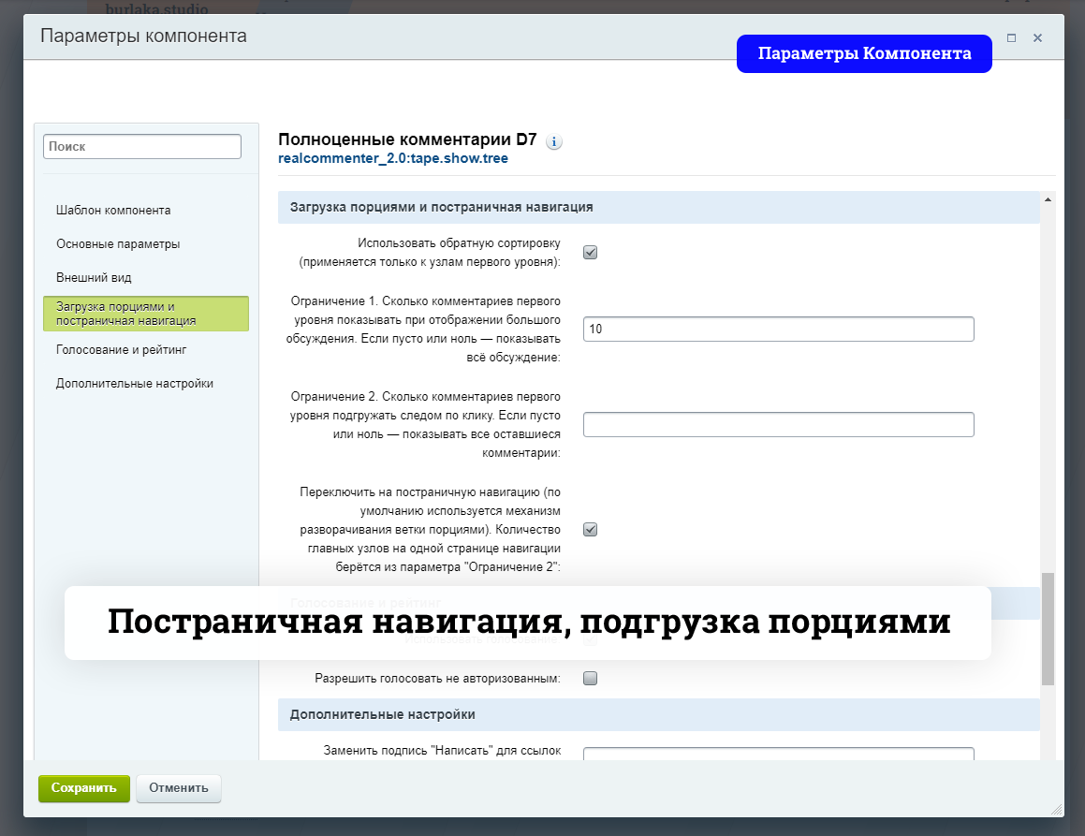Toggle the switch to page navigation checkbox
1085x836 pixels.
590,530
